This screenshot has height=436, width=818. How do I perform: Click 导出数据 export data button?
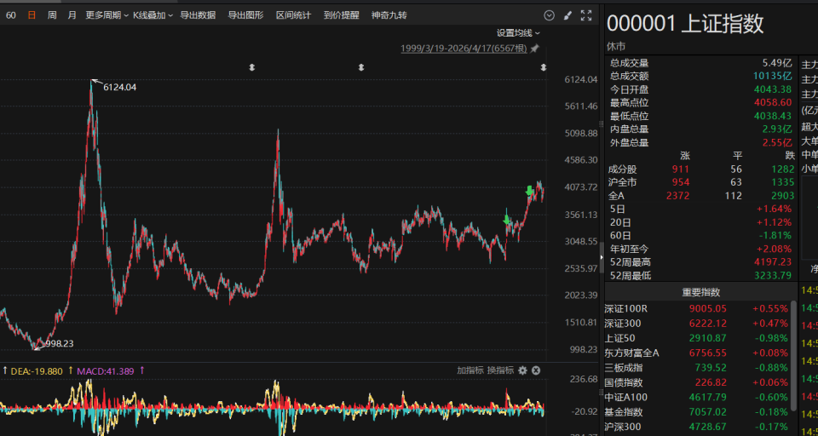(x=198, y=15)
